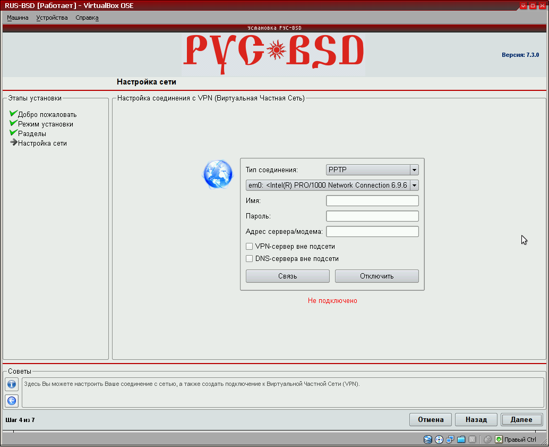The height and width of the screenshot is (447, 549).
Task: Click the Настройка сети page heading
Action: (147, 82)
